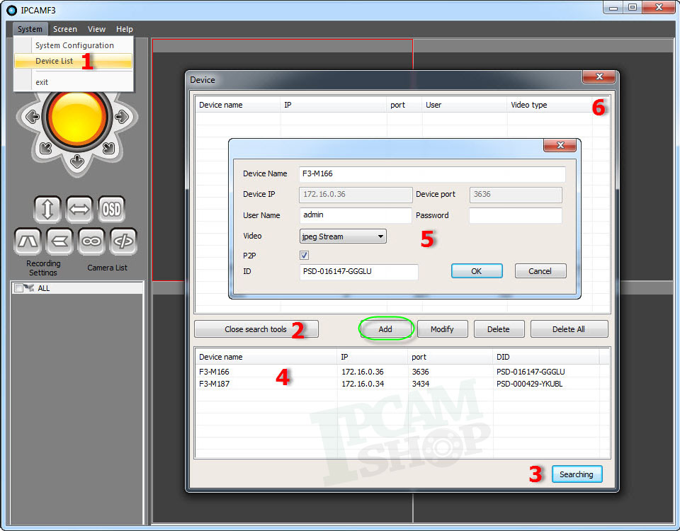This screenshot has width=680, height=531.
Task: Close the Device window
Action: pyautogui.click(x=599, y=76)
